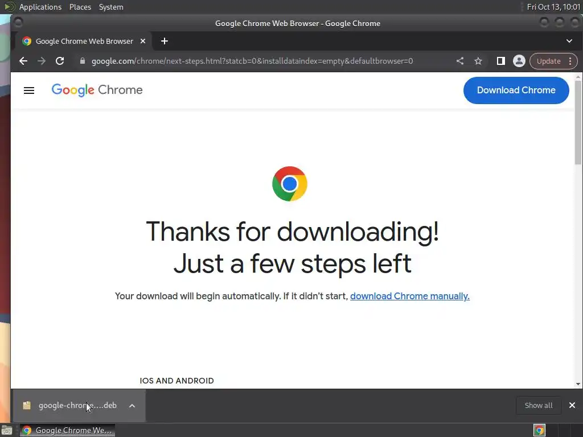This screenshot has height=437, width=583.
Task: Click the Update button in the toolbar
Action: tap(548, 61)
